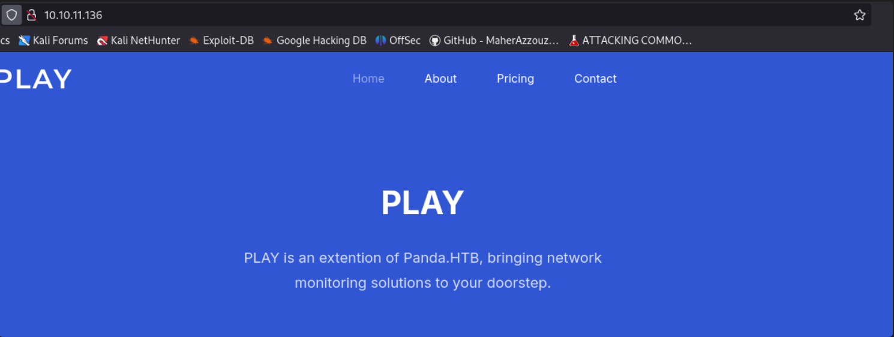Viewport: 894px width, 337px height.
Task: Bookmark this page with the star icon
Action: (x=860, y=15)
